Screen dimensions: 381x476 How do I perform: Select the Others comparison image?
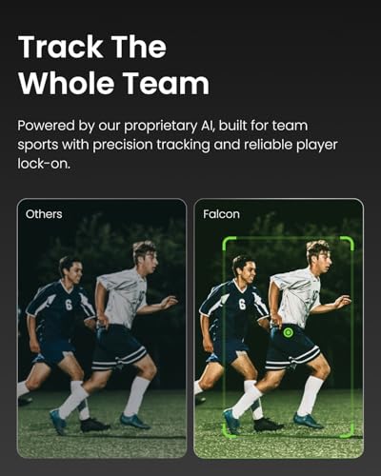click(102, 328)
